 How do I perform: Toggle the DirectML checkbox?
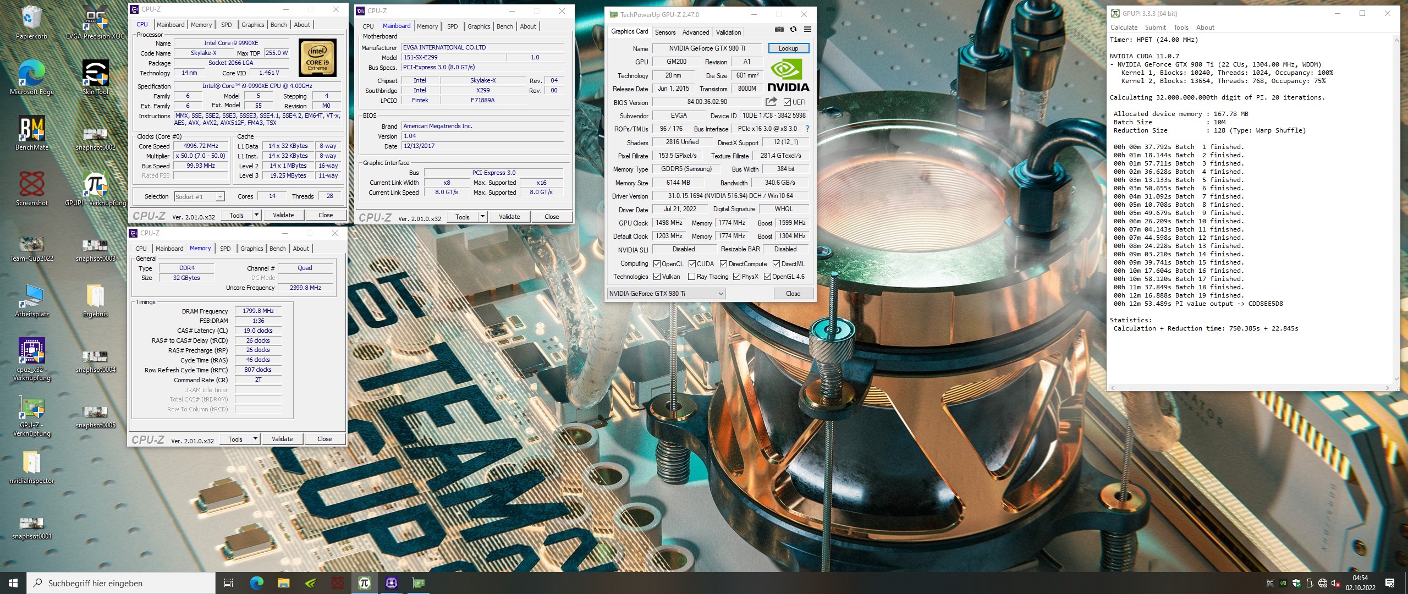[776, 264]
